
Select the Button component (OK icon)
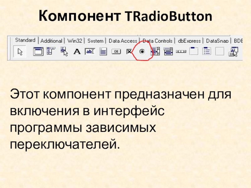click(x=116, y=51)
